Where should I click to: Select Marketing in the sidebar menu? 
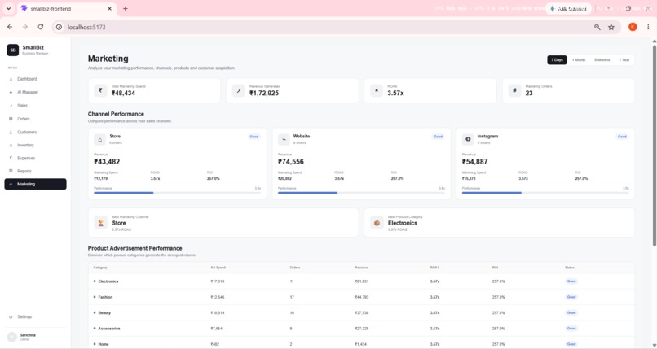35,185
